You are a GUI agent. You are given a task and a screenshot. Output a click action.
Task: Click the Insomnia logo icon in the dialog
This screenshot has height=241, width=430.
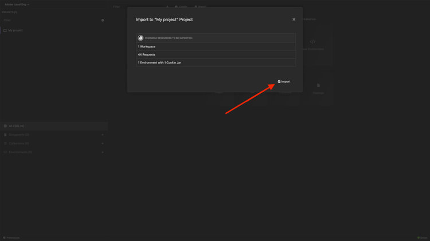click(x=140, y=38)
